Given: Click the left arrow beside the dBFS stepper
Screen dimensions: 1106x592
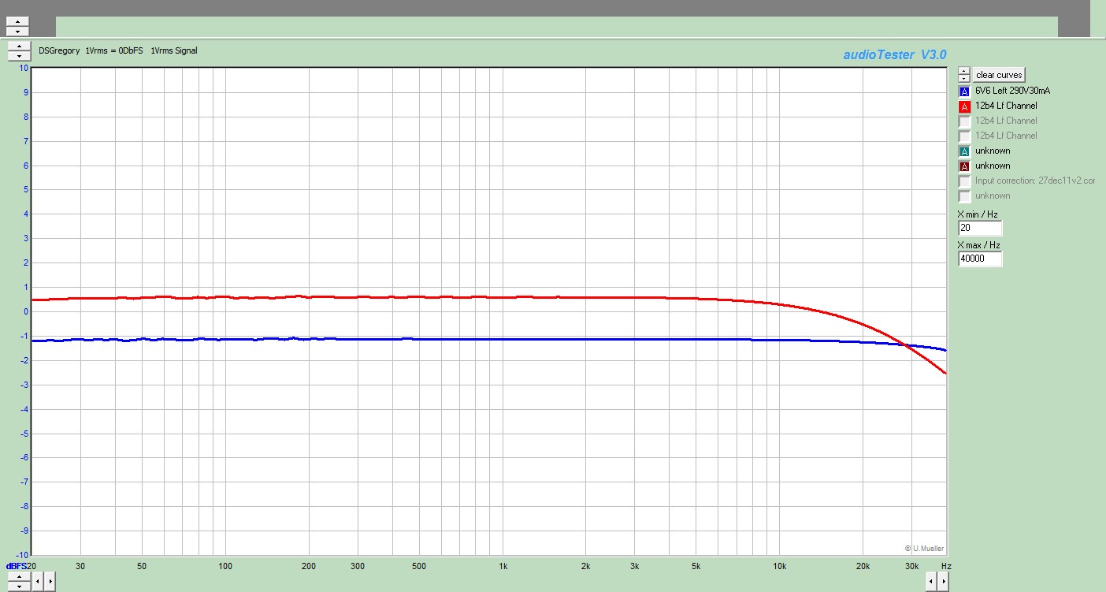Looking at the screenshot, I should [x=39, y=582].
